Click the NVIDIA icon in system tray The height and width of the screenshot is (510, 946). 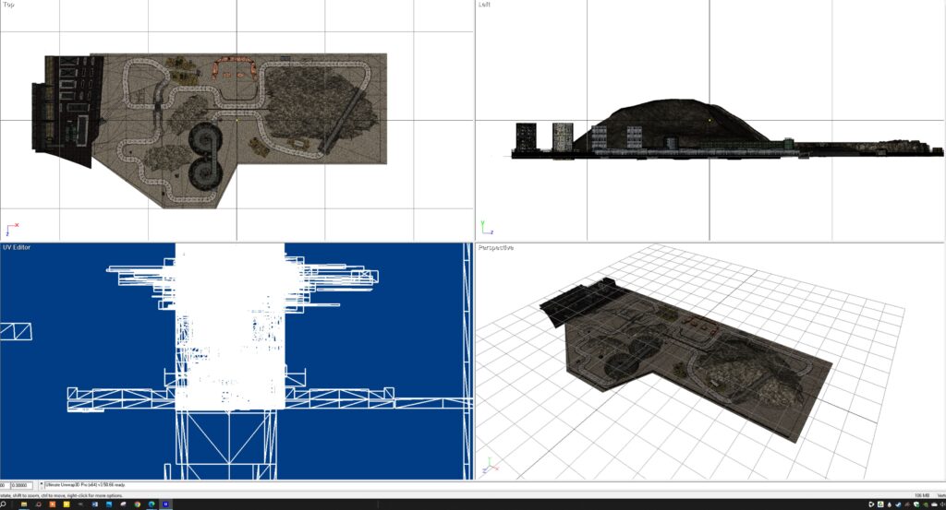pos(926,504)
